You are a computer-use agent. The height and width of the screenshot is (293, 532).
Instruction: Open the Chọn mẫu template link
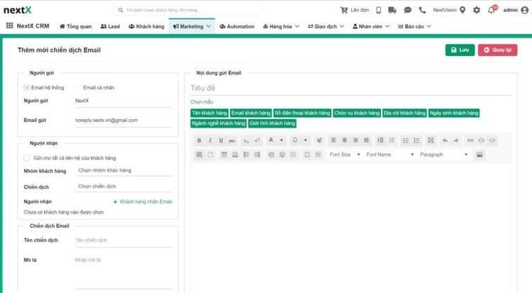(x=201, y=102)
